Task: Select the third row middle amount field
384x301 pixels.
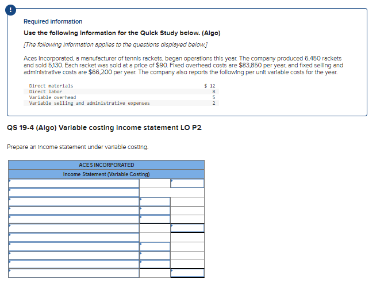Action: [x=155, y=202]
